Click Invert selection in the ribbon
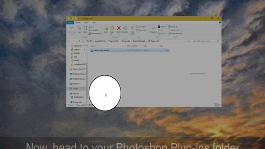The width and height of the screenshot is (265, 149). (175, 34)
